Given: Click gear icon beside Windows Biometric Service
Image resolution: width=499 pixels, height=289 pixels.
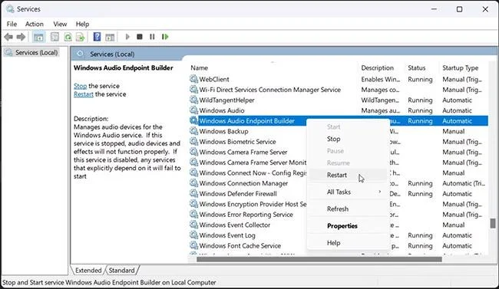Looking at the screenshot, I should (193, 142).
